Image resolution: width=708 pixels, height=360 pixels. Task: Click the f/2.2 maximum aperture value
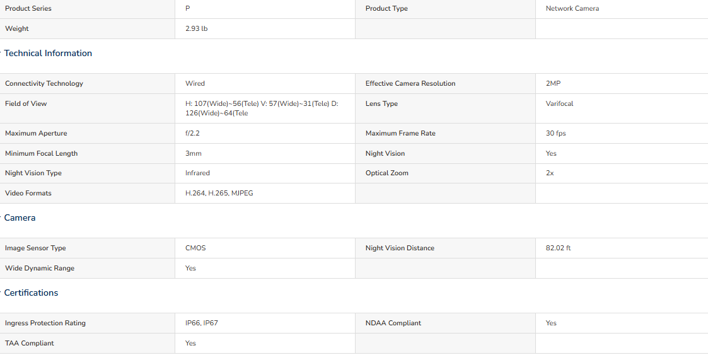click(x=192, y=133)
